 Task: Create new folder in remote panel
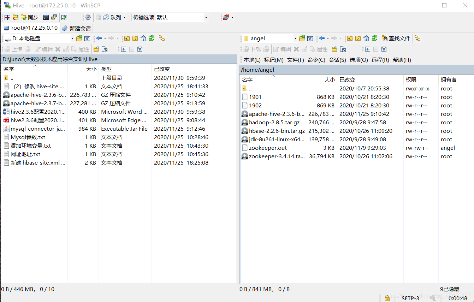tap(334, 49)
